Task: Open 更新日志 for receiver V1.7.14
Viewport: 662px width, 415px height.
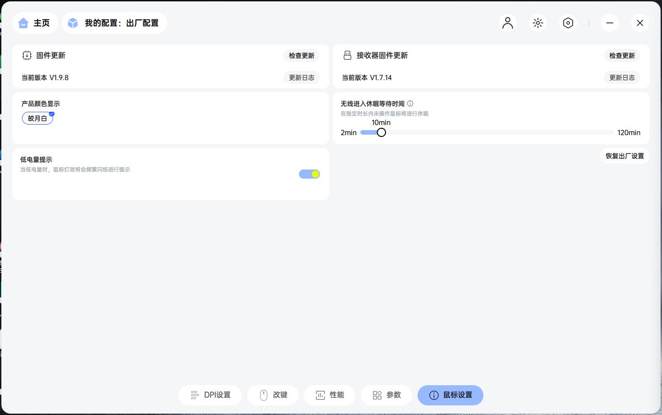Action: (622, 77)
